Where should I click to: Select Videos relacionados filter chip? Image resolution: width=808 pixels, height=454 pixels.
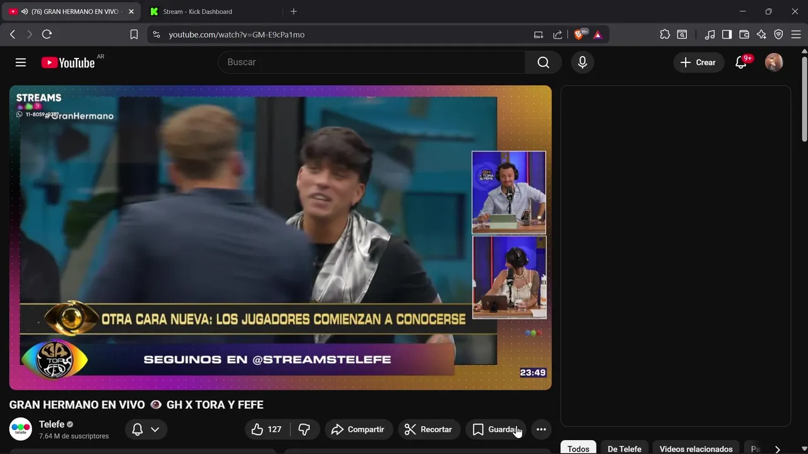[696, 448]
